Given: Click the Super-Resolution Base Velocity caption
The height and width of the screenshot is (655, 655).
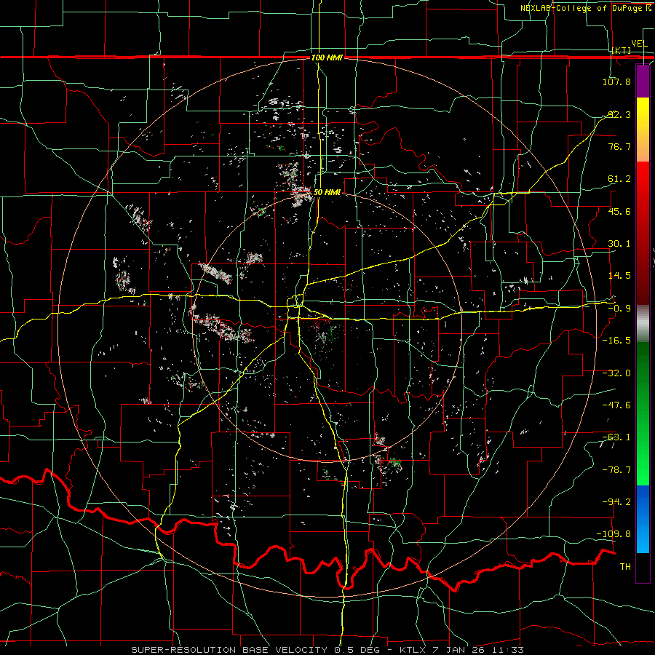Looking at the screenshot, I should 327,650.
